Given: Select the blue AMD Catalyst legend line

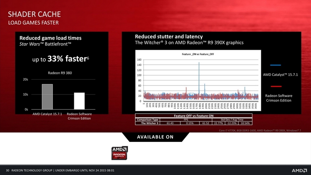Looking at the screenshot, I should (276, 65).
